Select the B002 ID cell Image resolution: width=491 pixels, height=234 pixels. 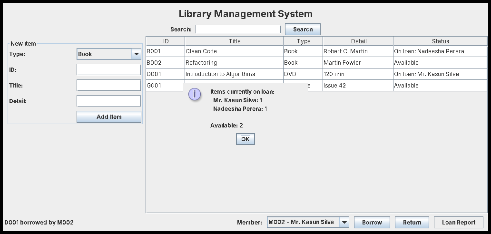pyautogui.click(x=166, y=63)
